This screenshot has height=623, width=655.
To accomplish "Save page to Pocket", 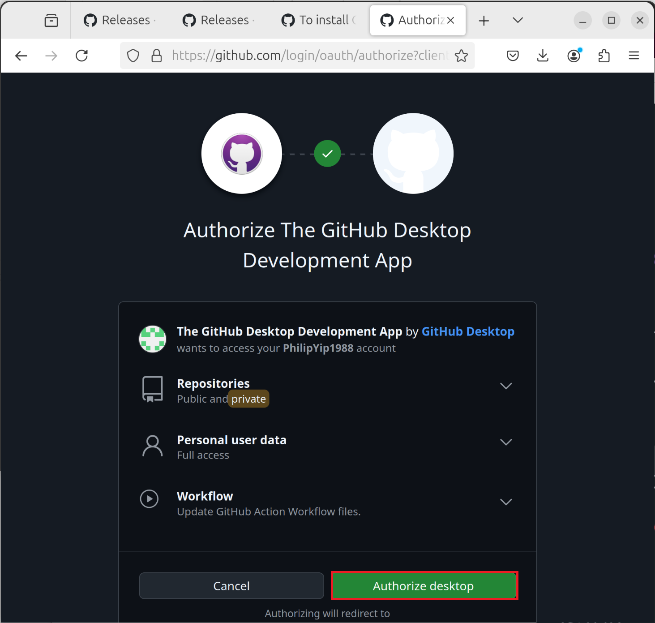I will pyautogui.click(x=513, y=56).
